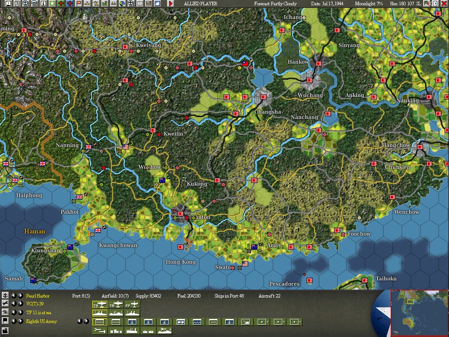The image size is (449, 337).
Task: Click the red plane on blue icon
Action: (x=70, y=4)
